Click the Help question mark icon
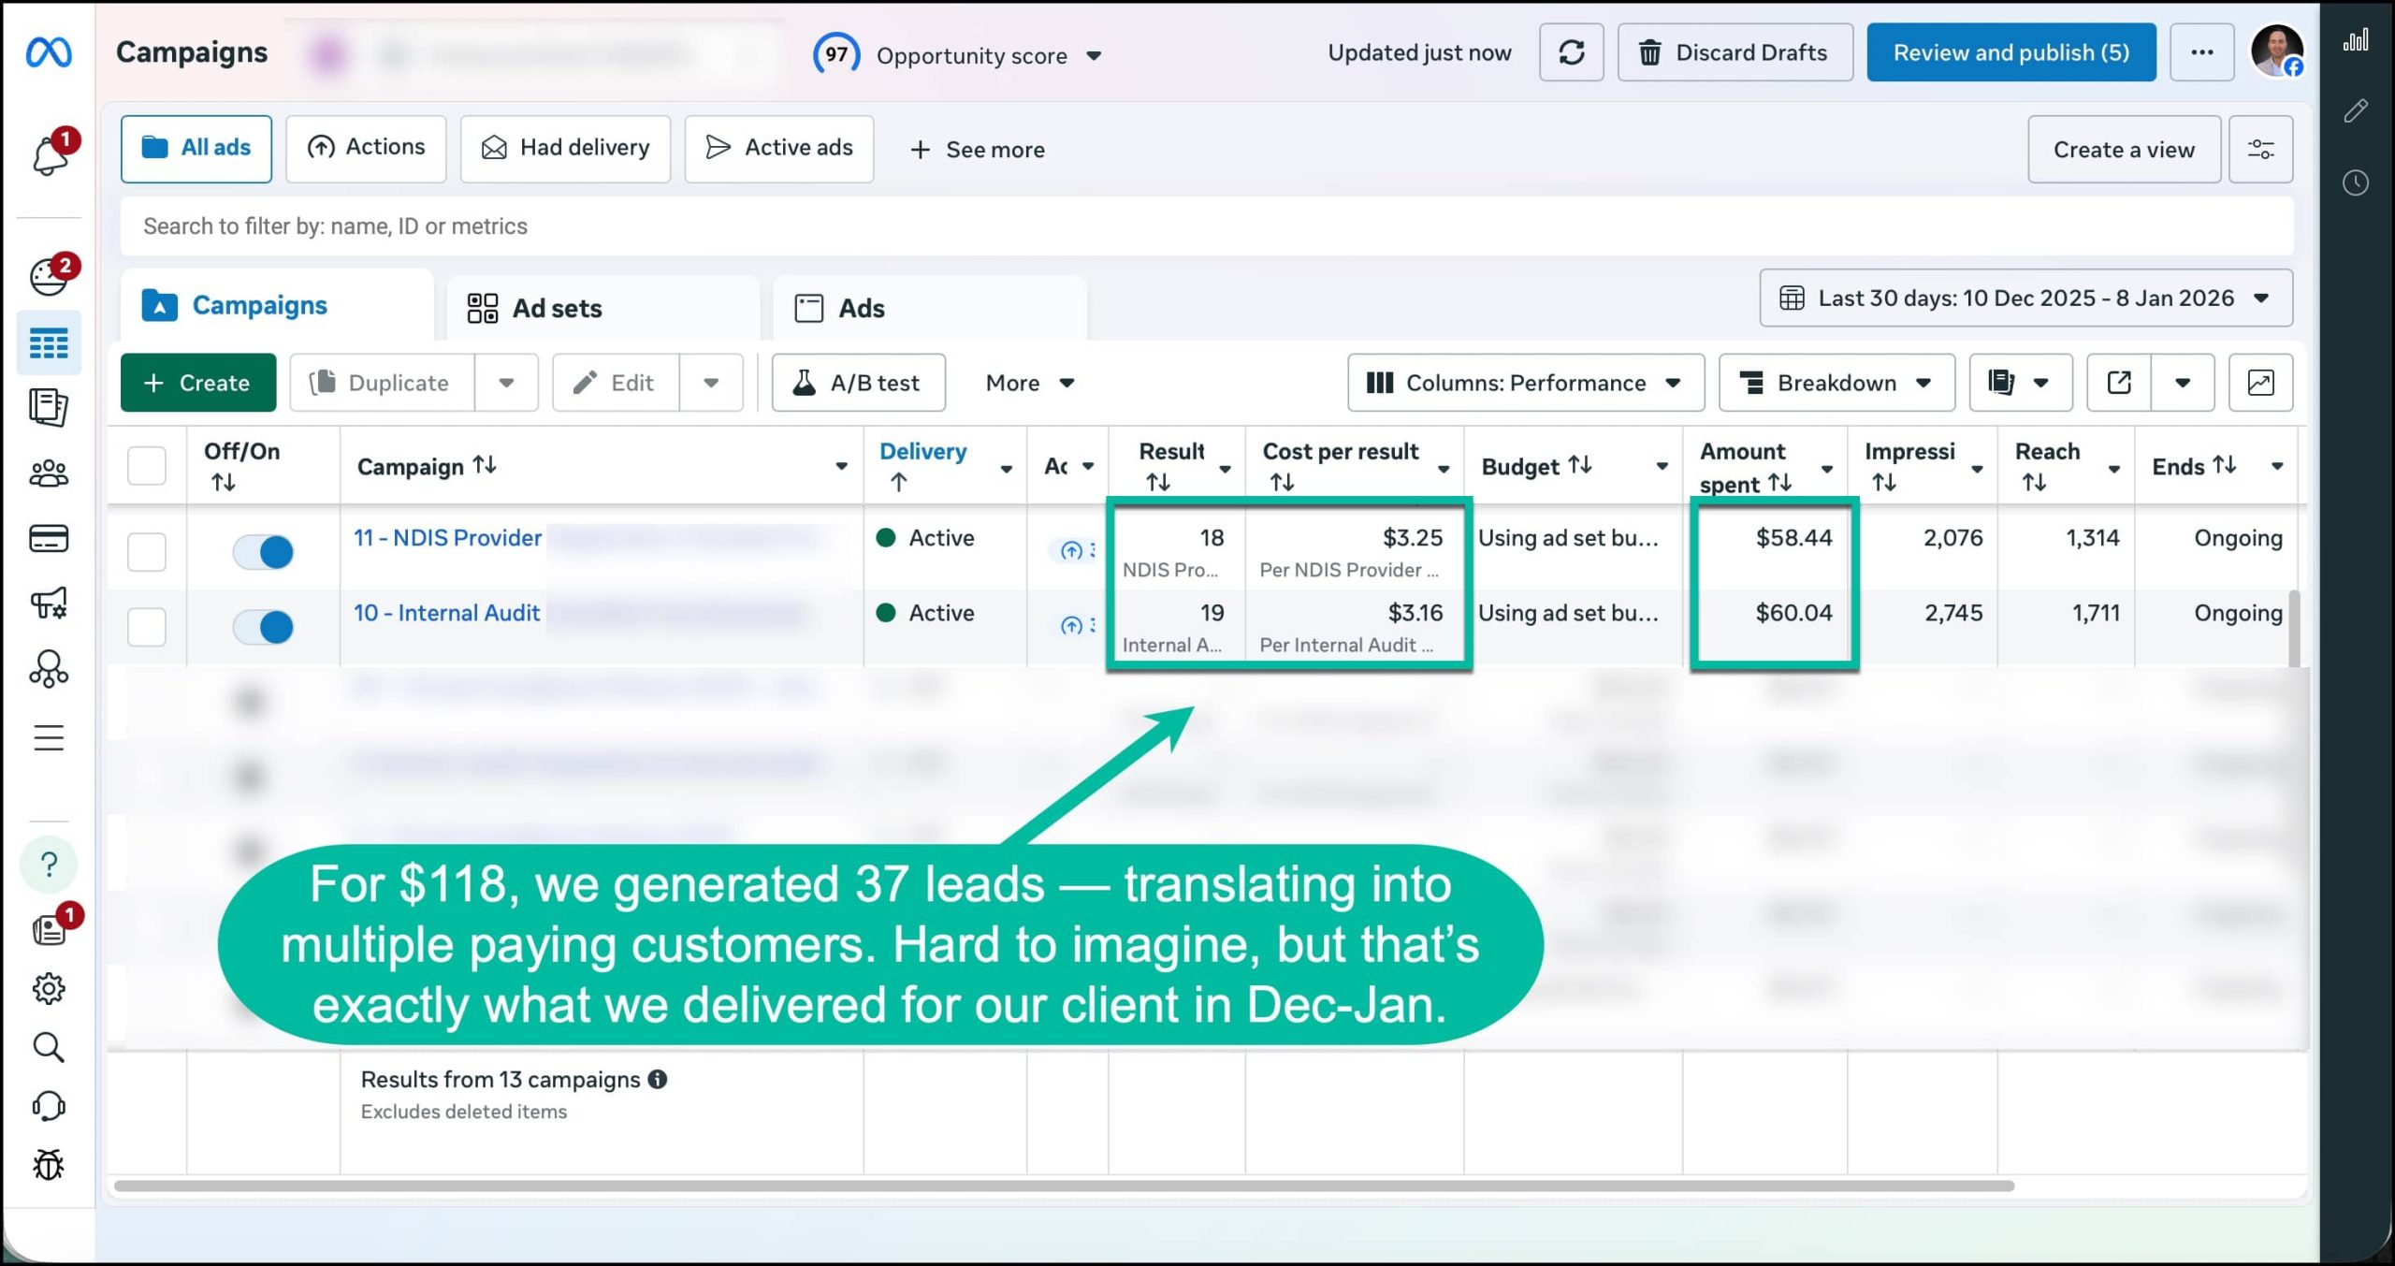This screenshot has height=1266, width=2395. point(49,865)
